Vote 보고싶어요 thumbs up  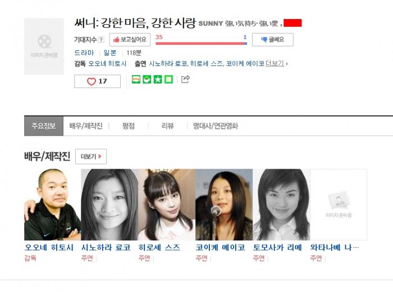130,40
